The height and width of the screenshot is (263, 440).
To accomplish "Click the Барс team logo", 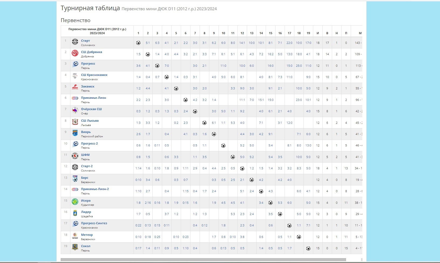I will pyautogui.click(x=75, y=179).
